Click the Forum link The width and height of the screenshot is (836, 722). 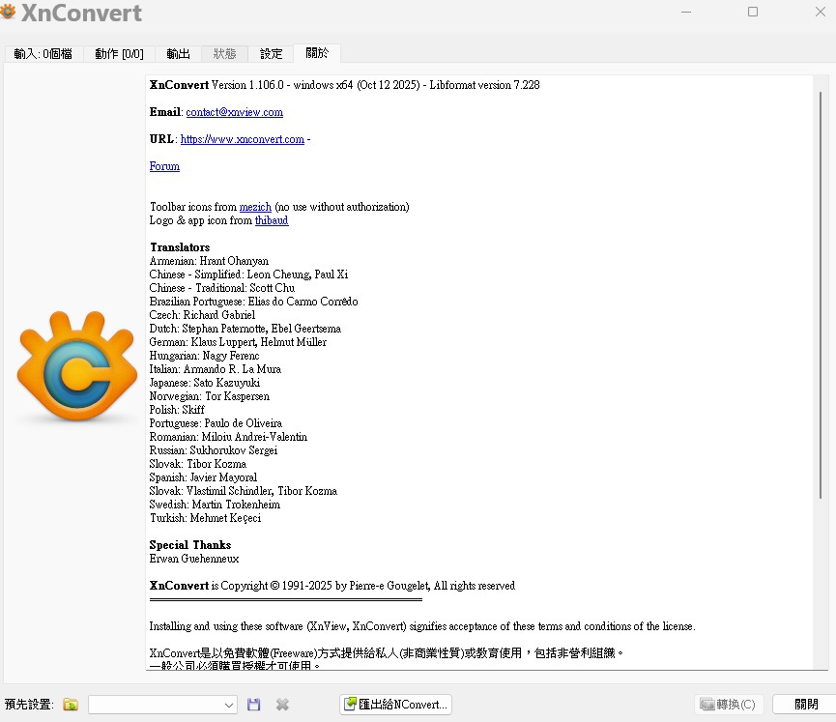tap(164, 166)
